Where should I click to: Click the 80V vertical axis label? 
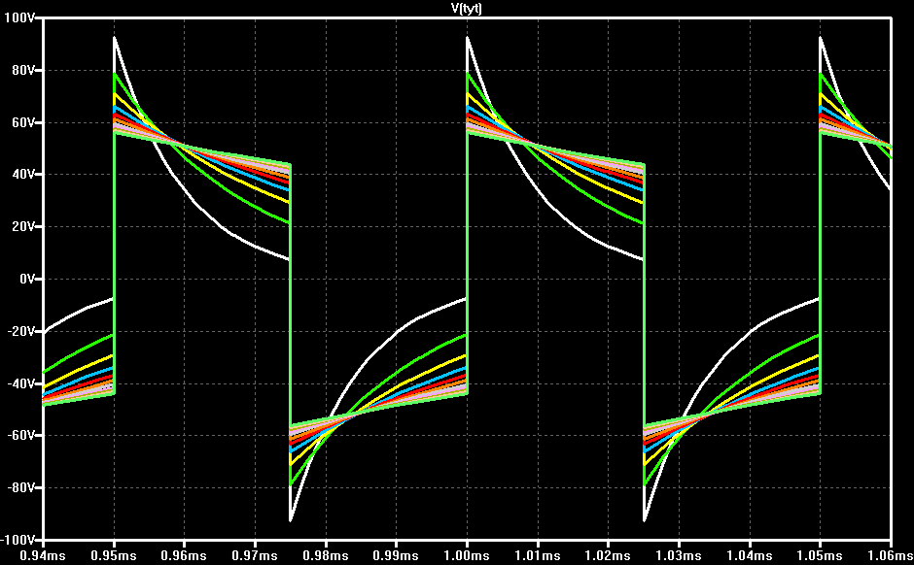(x=23, y=71)
